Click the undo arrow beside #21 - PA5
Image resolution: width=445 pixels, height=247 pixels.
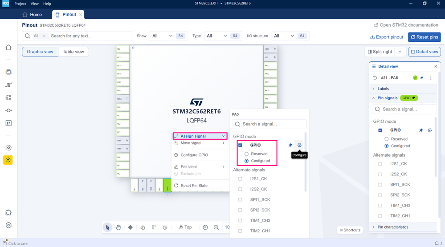[375, 78]
